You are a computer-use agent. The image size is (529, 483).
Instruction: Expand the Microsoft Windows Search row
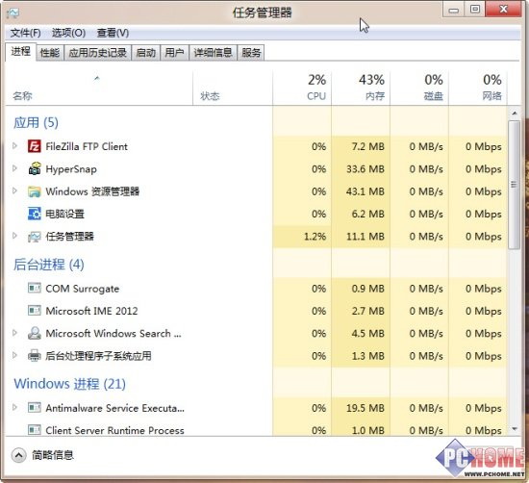tap(14, 333)
